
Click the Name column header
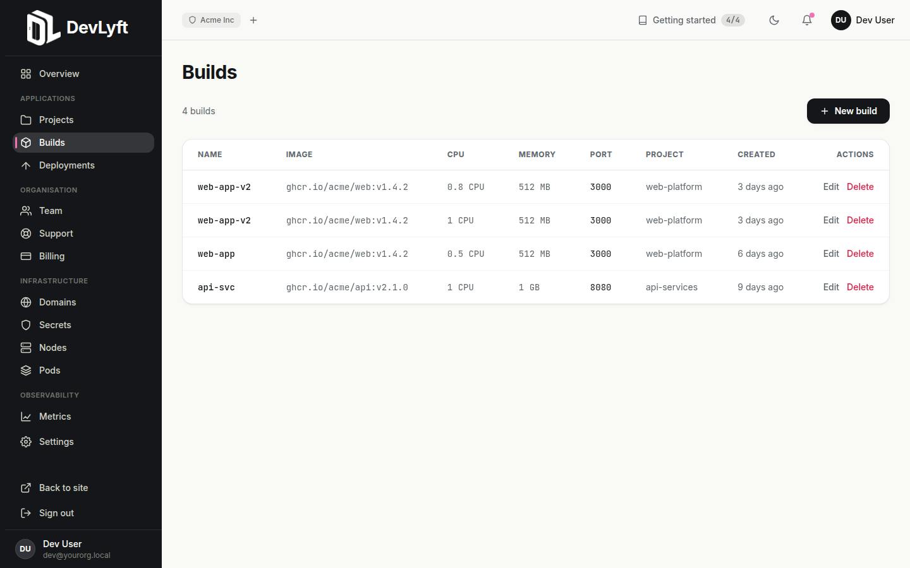click(x=210, y=155)
